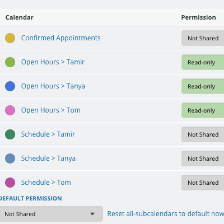This screenshot has height=224, width=224.
Task: Reset all sub-calendars to default now
Action: (x=166, y=214)
